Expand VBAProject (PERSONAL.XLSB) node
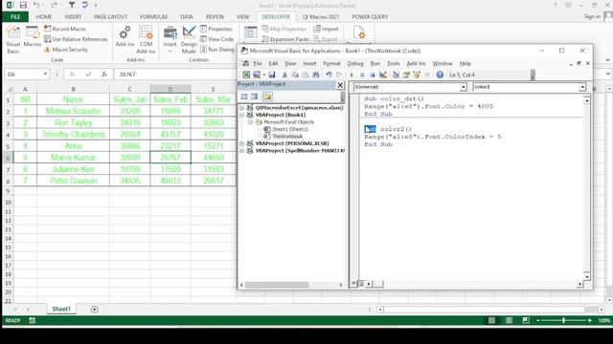 241,143
